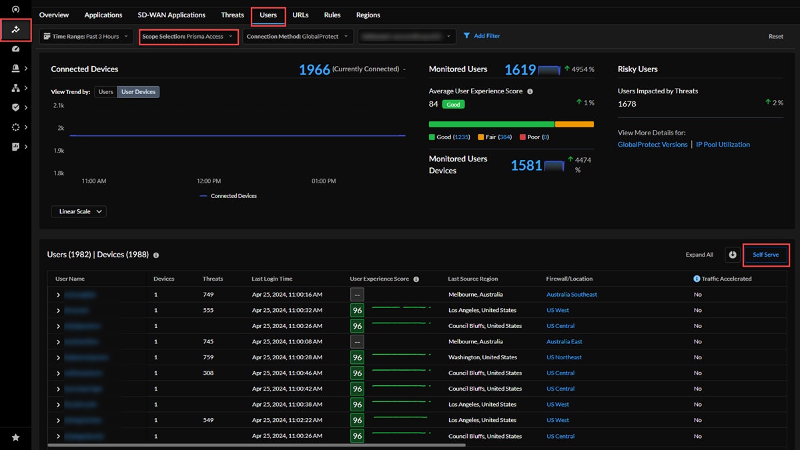Viewport: 800px width, 450px height.
Task: Open the shield checkmark sidebar icon
Action: coord(15,107)
